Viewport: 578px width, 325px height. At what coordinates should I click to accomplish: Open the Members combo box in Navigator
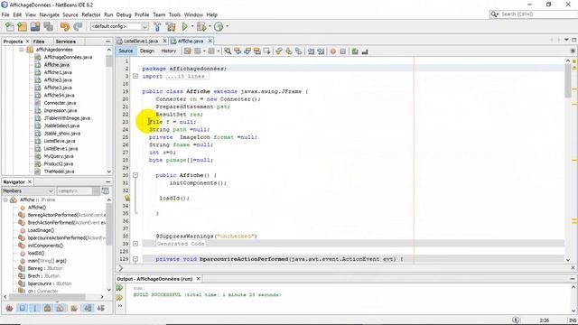pyautogui.click(x=28, y=190)
